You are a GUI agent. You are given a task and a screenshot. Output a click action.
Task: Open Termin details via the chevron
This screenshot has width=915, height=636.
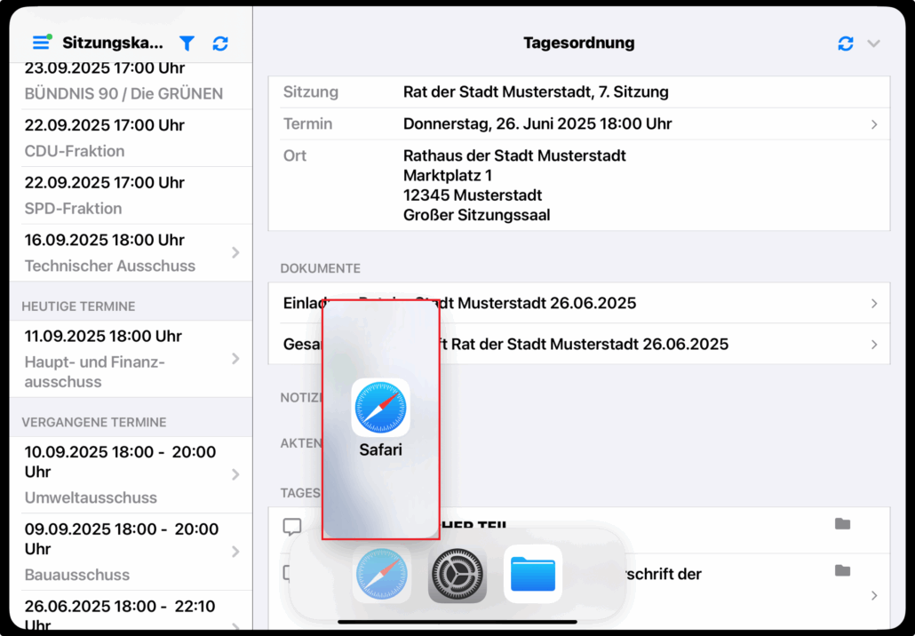tap(873, 124)
